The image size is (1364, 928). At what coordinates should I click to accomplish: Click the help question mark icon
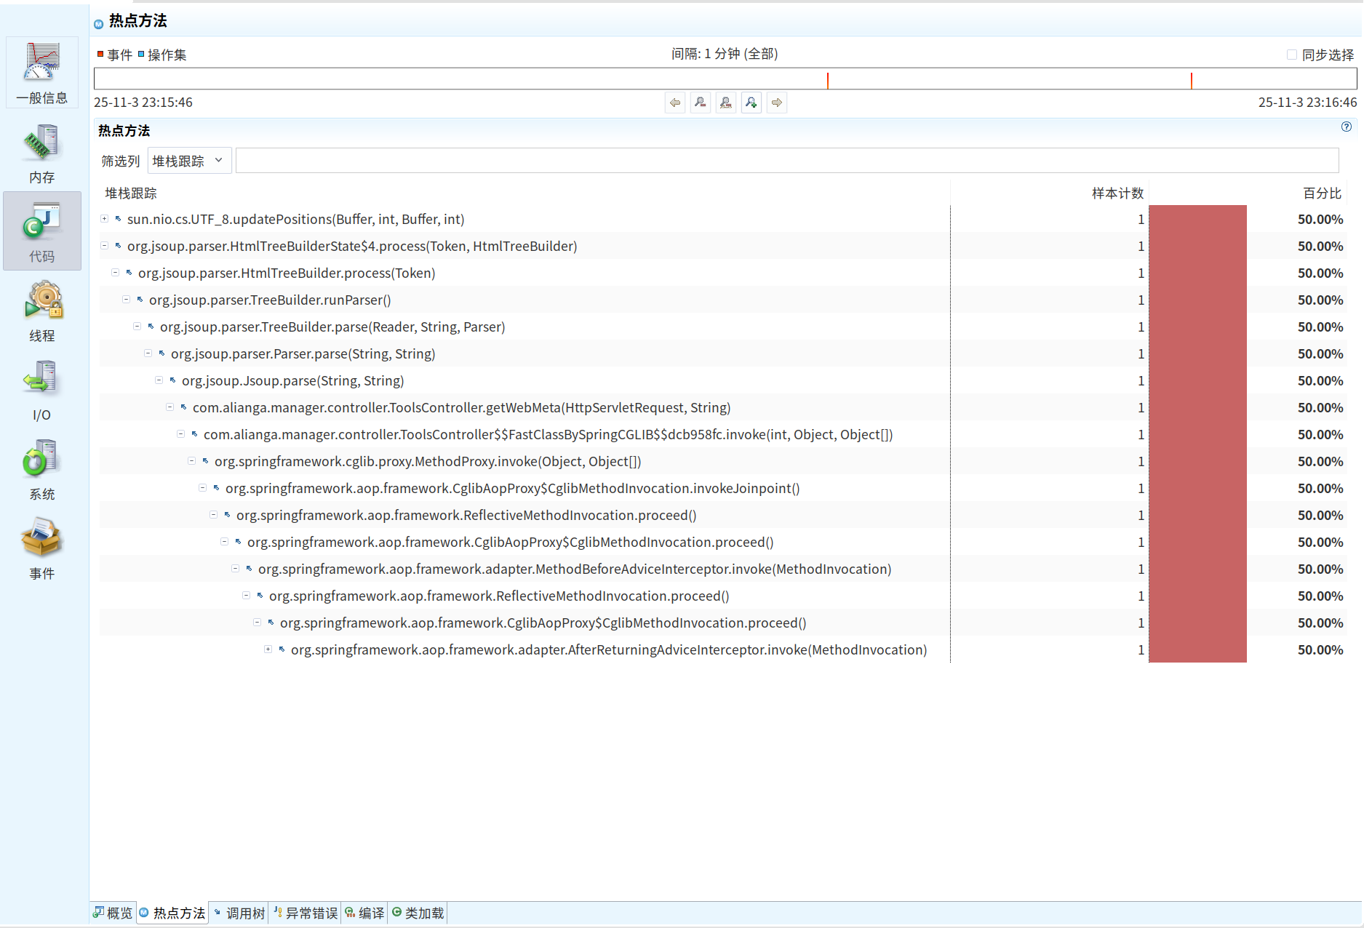[x=1346, y=127]
